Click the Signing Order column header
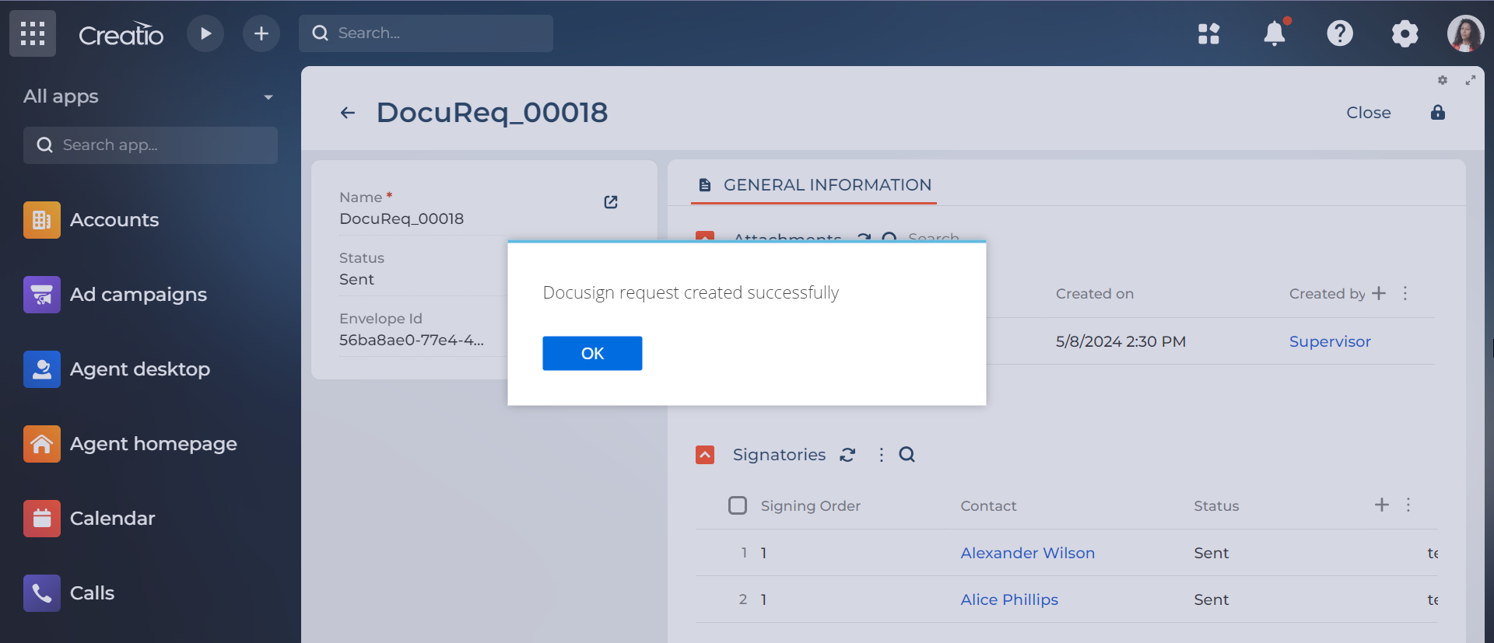This screenshot has height=643, width=1494. pyautogui.click(x=811, y=506)
